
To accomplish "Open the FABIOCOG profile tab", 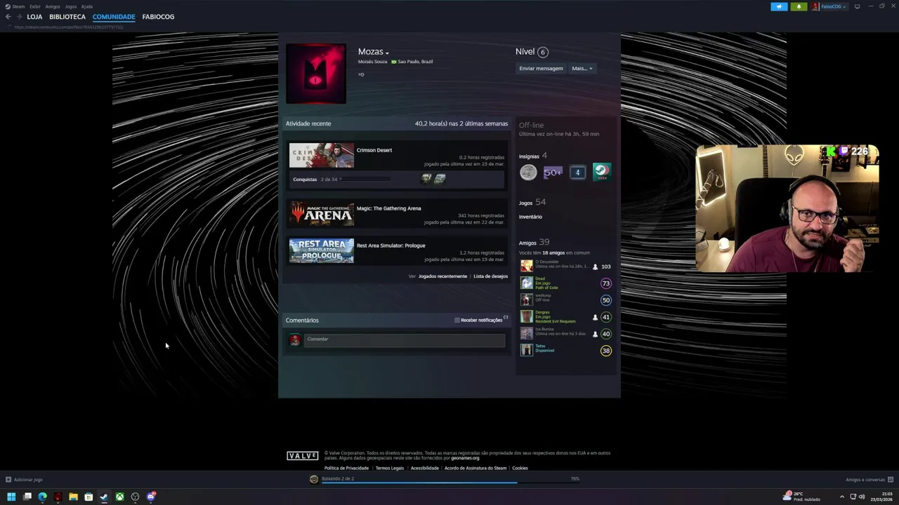I will pos(158,17).
